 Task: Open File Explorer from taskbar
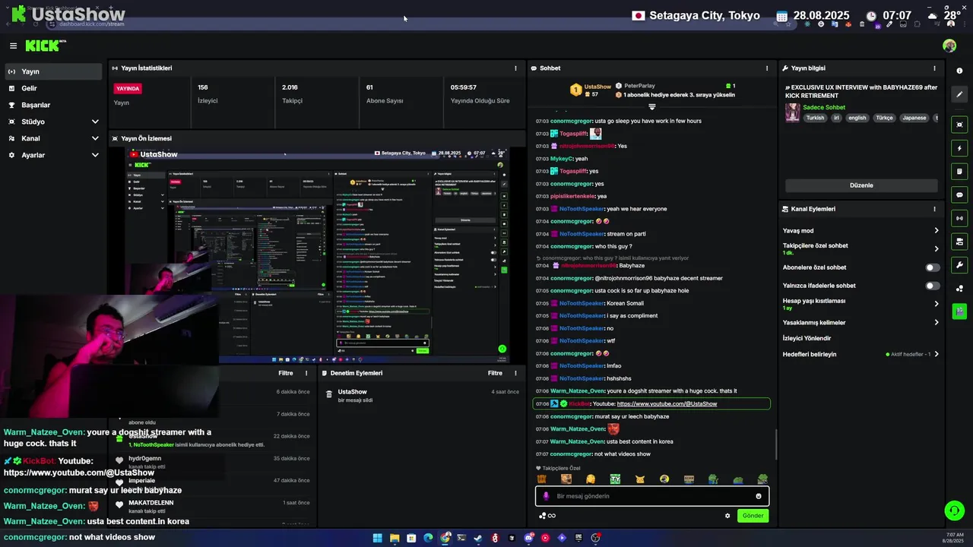[395, 538]
